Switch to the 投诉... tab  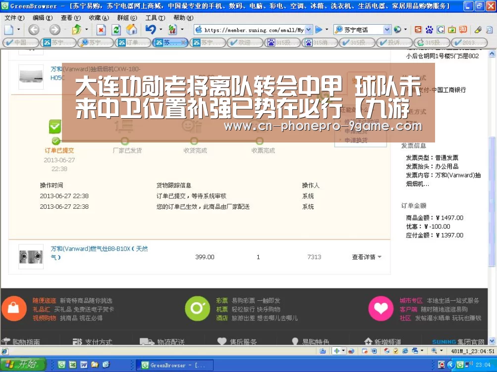(394, 43)
